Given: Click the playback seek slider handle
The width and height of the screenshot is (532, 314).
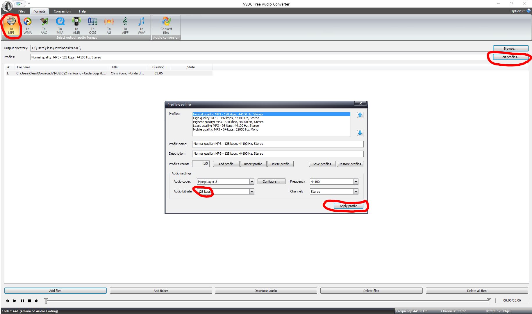Looking at the screenshot, I should pos(46,301).
